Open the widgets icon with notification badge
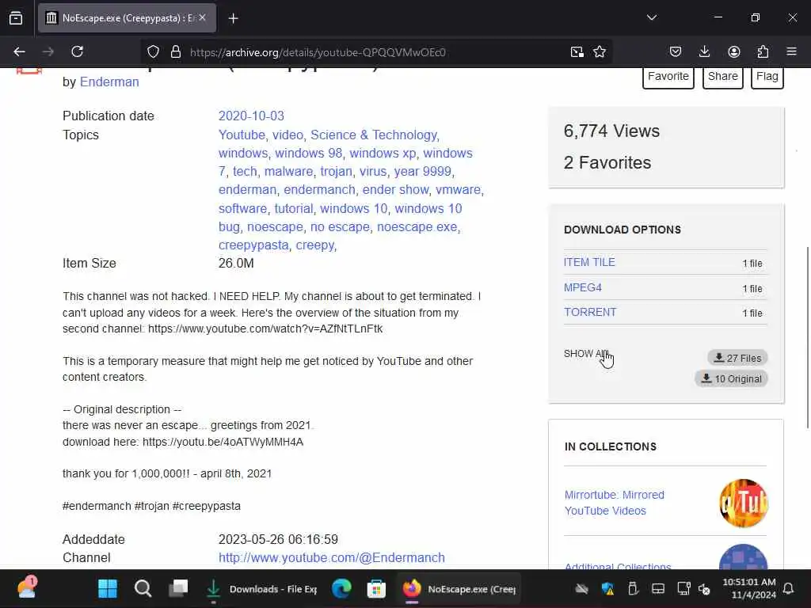The height and width of the screenshot is (608, 811). point(26,587)
